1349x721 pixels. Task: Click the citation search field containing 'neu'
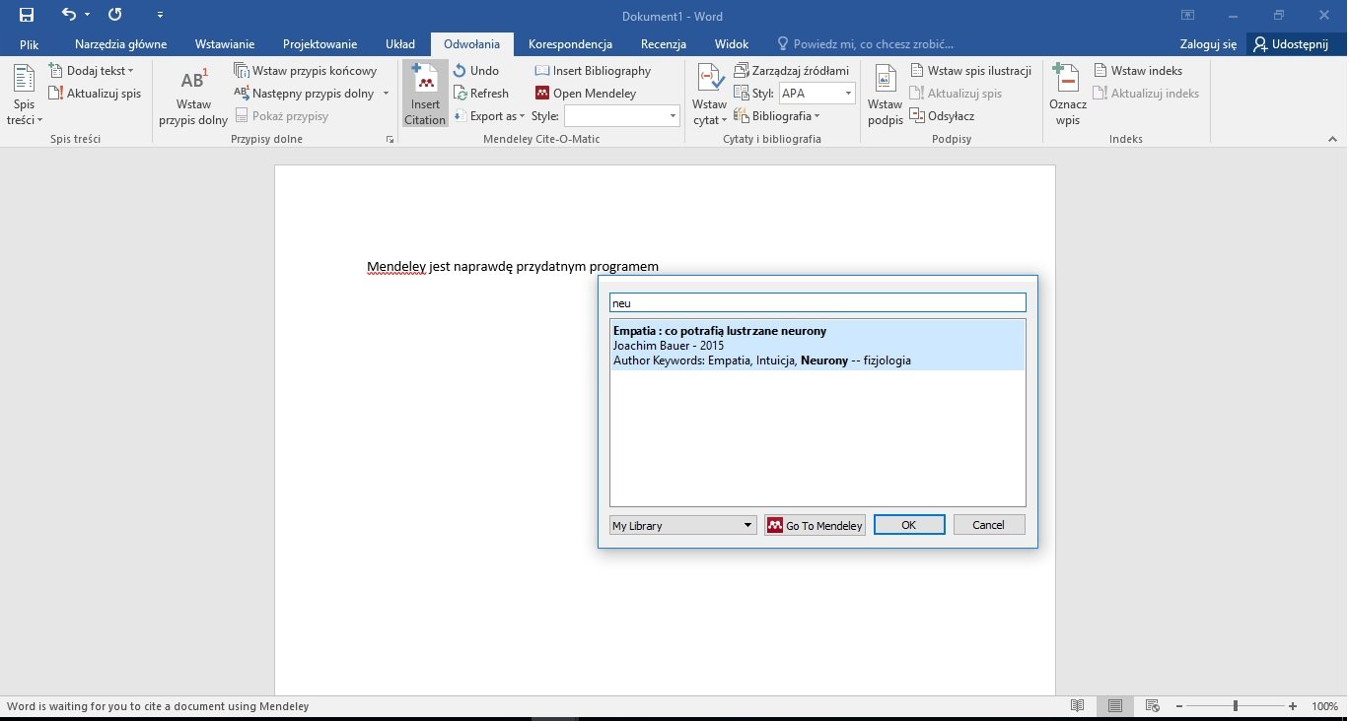[817, 303]
